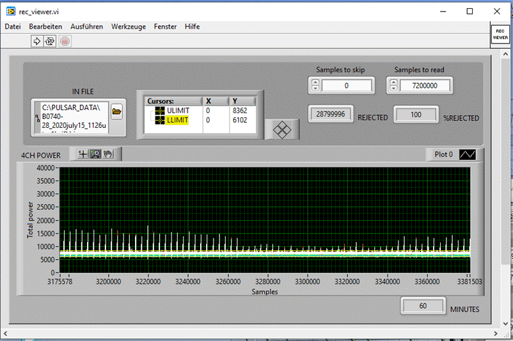513x341 pixels.
Task: Click the ULIMIT X value 0
Action: (208, 111)
